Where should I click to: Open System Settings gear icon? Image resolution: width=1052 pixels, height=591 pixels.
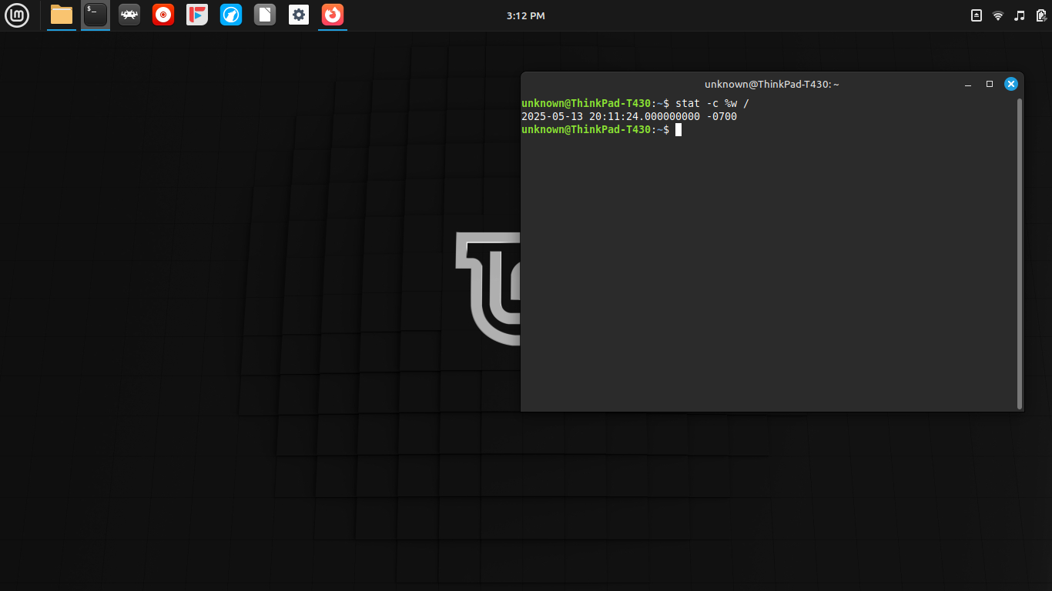click(x=299, y=15)
